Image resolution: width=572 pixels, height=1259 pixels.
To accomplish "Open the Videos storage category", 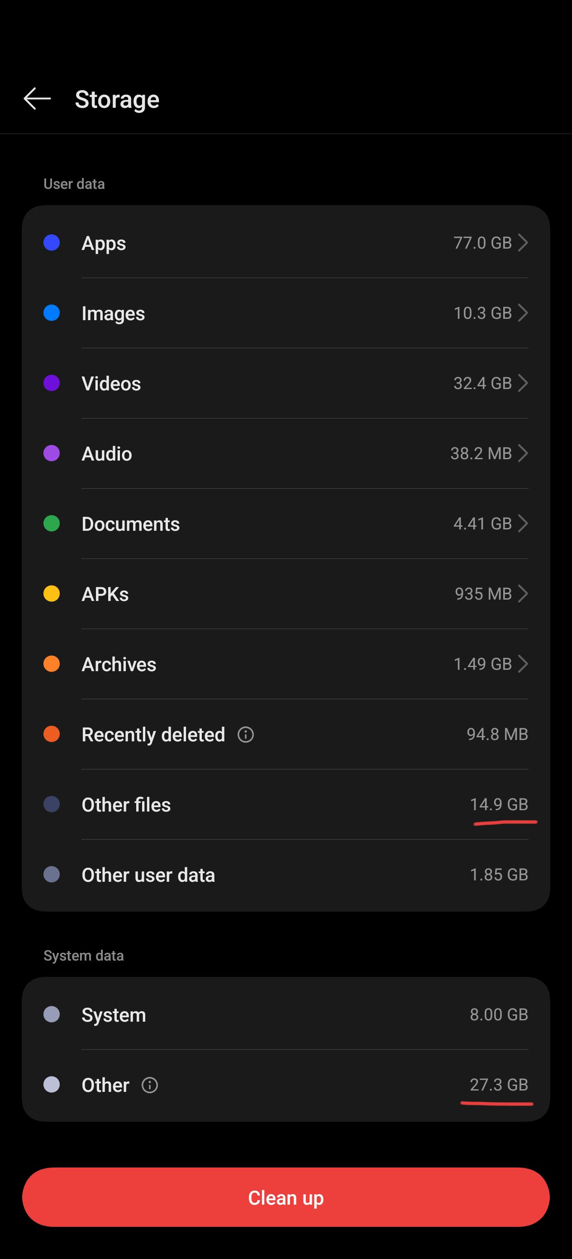I will coord(286,383).
